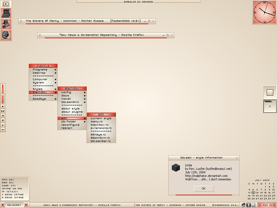Click the grey computer tray icon beside the clock

(253, 205)
